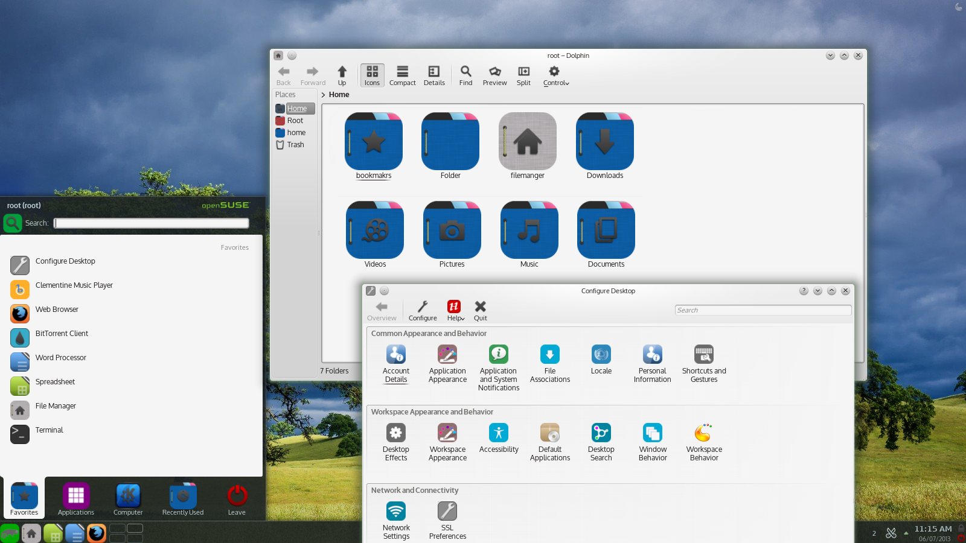966x543 pixels.
Task: Select the folder named Folder in Dolphin
Action: (x=450, y=146)
